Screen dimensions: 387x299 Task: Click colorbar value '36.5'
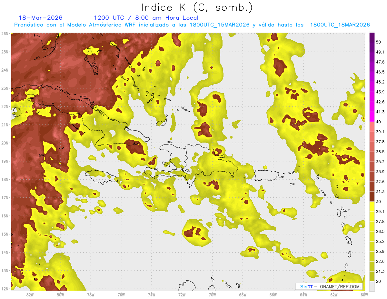pyautogui.click(x=380, y=152)
